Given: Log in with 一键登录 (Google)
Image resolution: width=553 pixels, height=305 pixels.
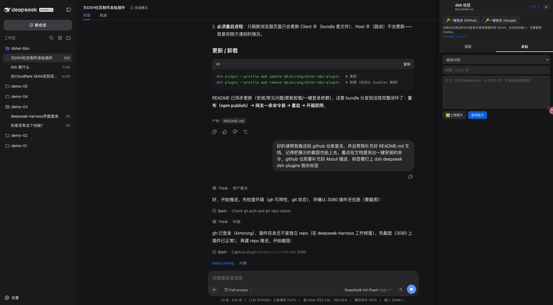Looking at the screenshot, I should pos(501,21).
